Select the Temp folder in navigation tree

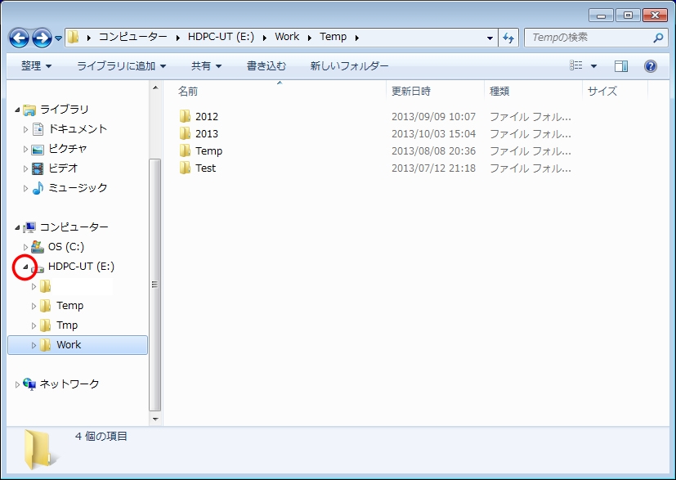(x=69, y=306)
